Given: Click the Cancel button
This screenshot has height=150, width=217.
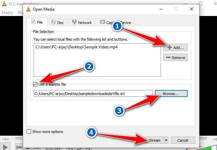Looking at the screenshot, I should pos(183,140).
